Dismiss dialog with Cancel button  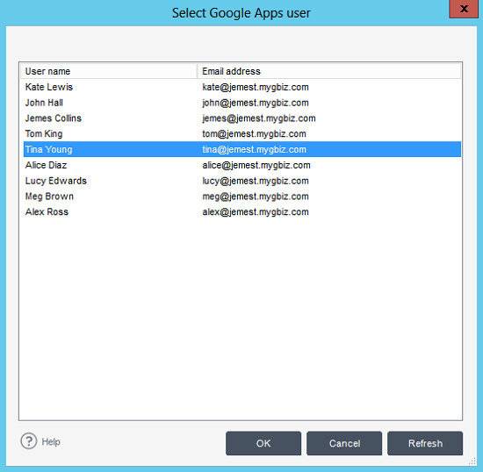click(344, 443)
